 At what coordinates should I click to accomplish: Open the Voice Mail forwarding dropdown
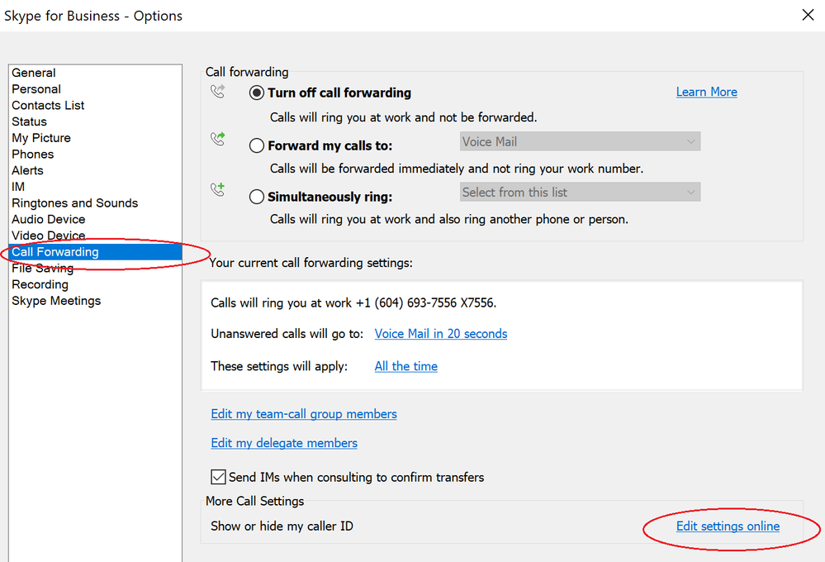(580, 141)
